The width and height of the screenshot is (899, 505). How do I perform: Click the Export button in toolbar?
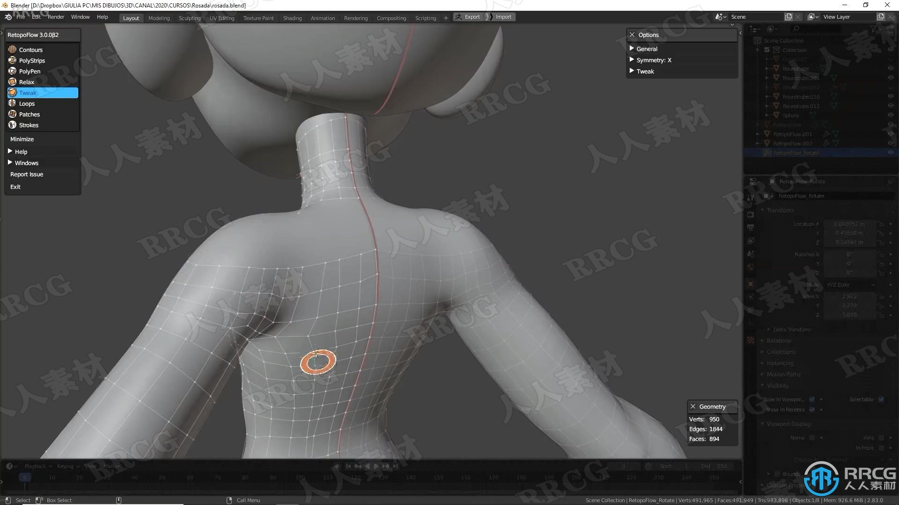472,17
